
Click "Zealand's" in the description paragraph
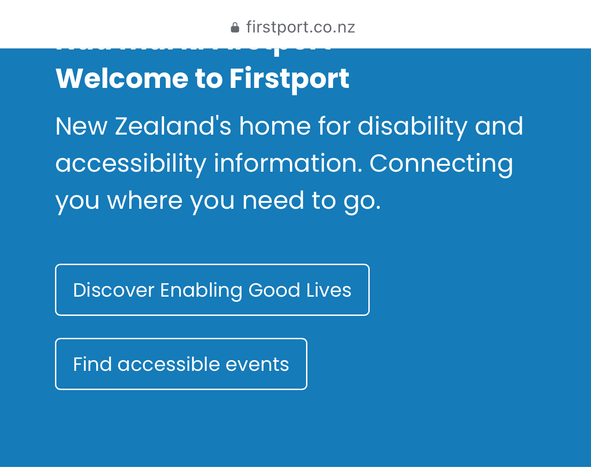(x=173, y=126)
